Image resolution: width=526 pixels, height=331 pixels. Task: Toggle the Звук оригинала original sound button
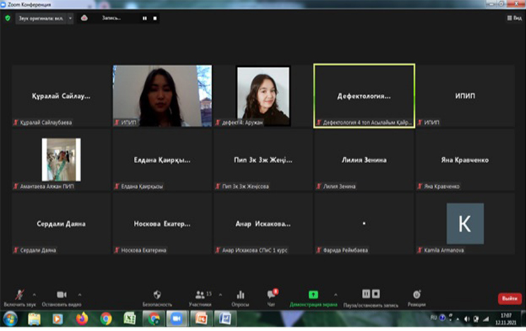(39, 18)
